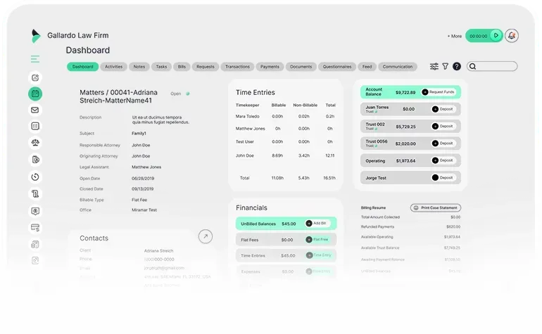Click the filter funnel icon
This screenshot has width=542, height=334.
point(445,66)
